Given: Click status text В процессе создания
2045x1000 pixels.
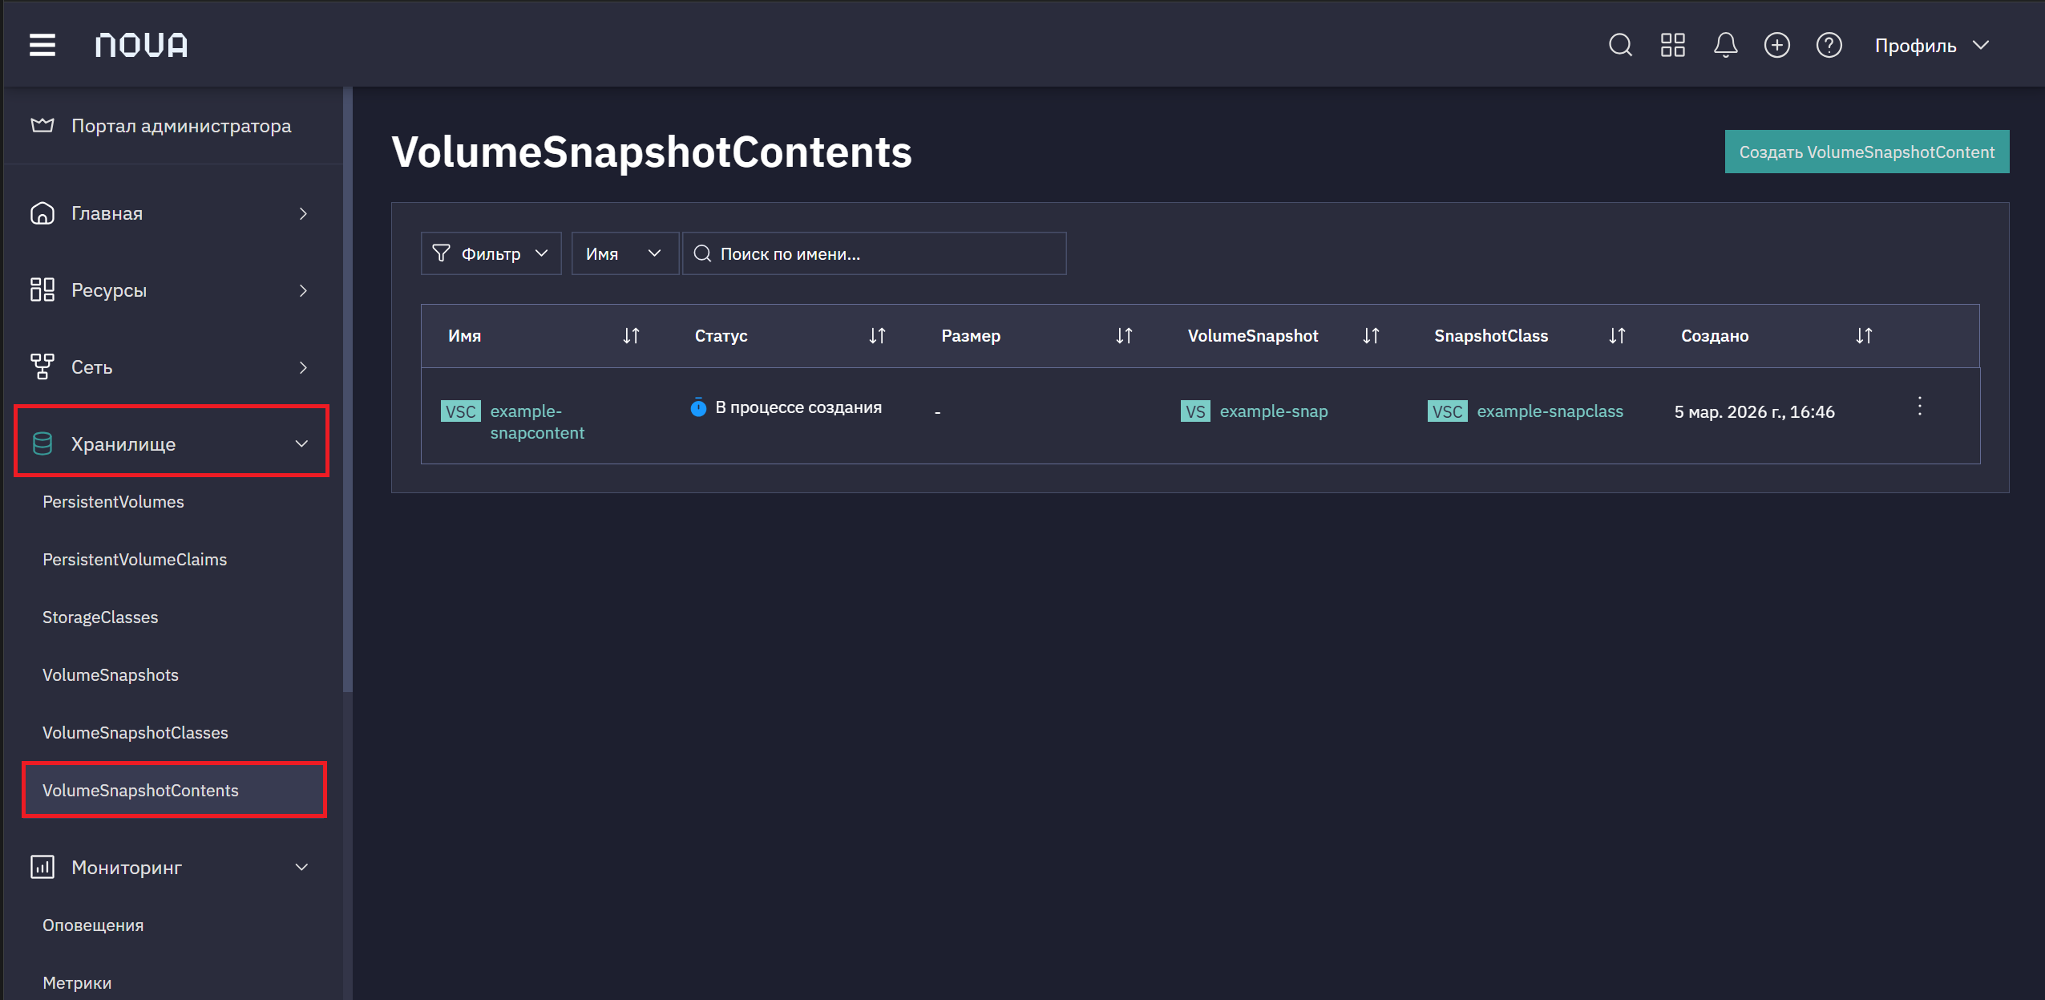Looking at the screenshot, I should click(x=798, y=407).
